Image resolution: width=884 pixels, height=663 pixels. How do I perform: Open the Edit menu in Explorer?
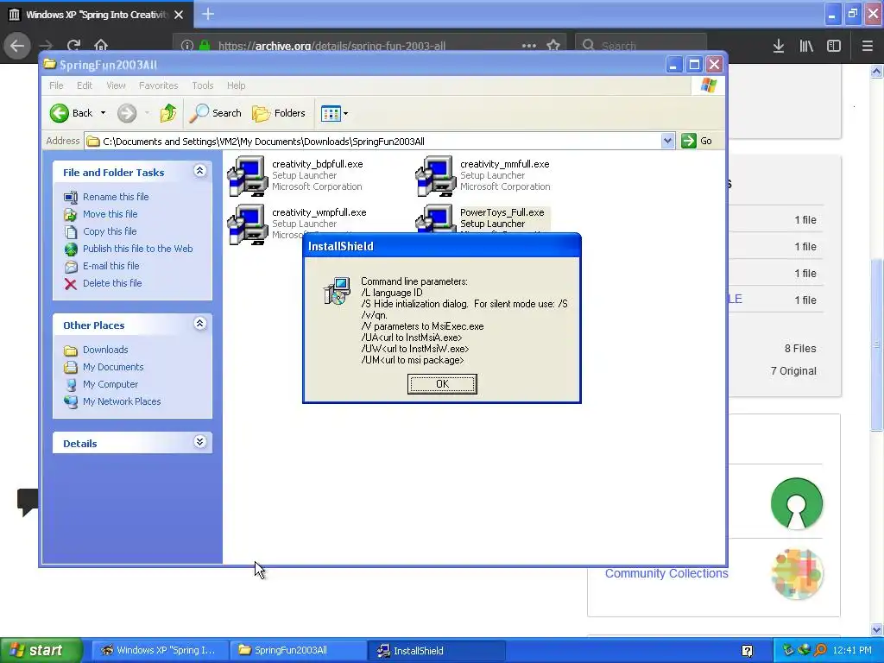click(85, 85)
